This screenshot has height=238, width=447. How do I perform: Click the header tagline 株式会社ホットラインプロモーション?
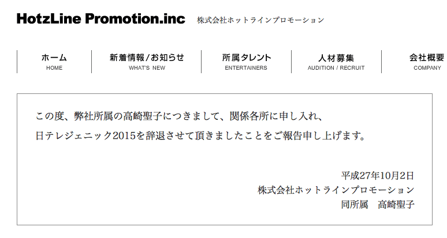(260, 20)
